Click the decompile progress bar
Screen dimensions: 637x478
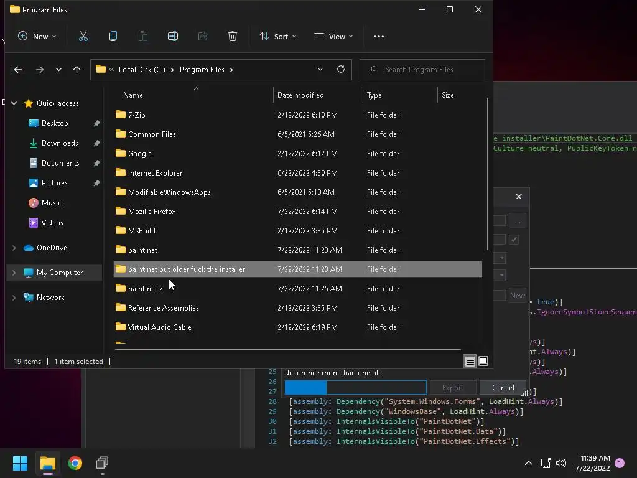tap(355, 388)
